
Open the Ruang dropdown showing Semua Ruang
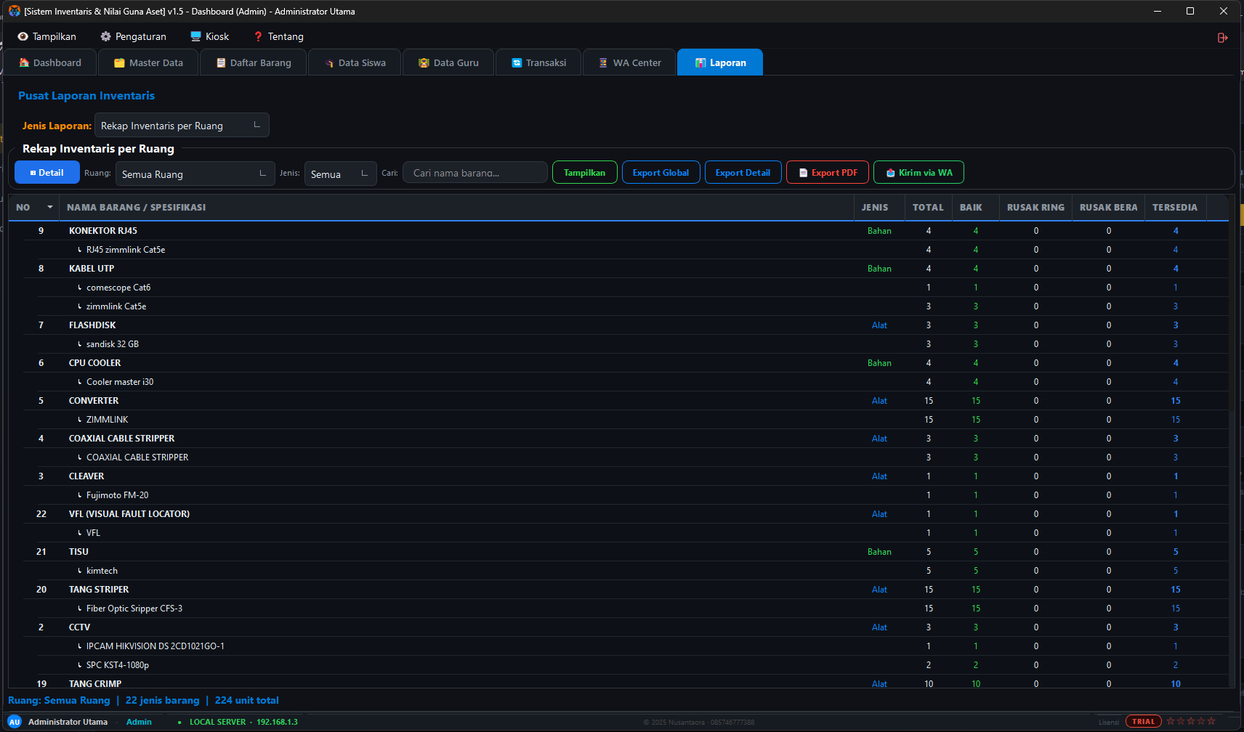click(x=195, y=174)
